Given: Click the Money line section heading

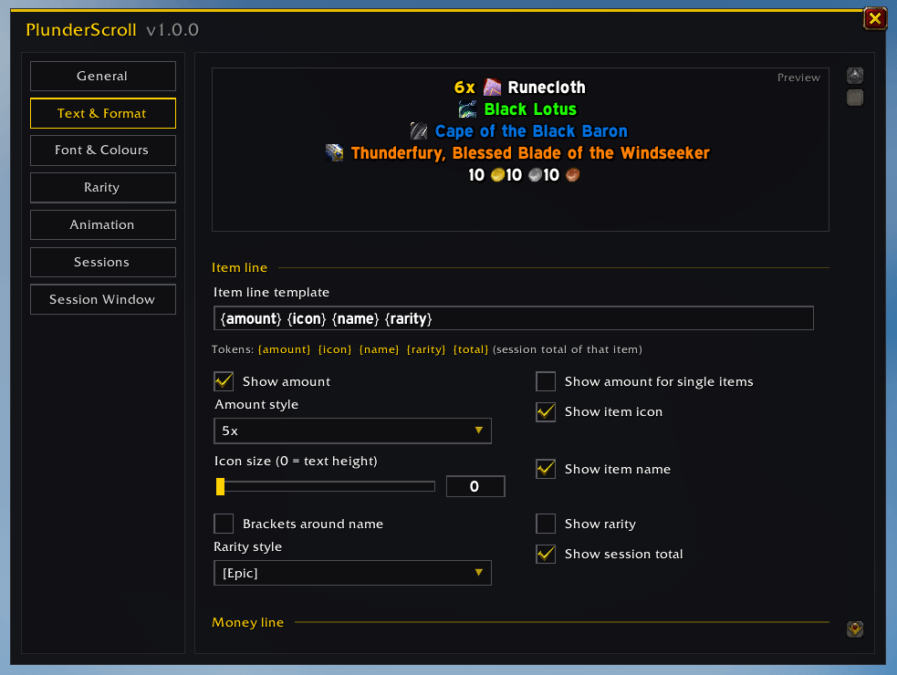Looking at the screenshot, I should tap(247, 622).
